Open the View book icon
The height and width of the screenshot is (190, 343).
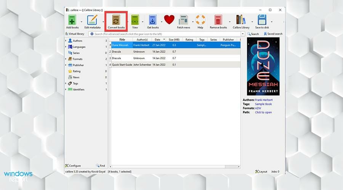pyautogui.click(x=135, y=20)
